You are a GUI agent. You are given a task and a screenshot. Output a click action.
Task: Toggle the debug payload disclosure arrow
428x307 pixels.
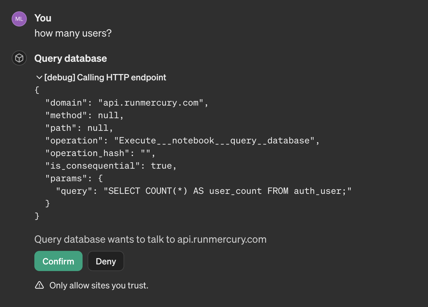tap(39, 77)
